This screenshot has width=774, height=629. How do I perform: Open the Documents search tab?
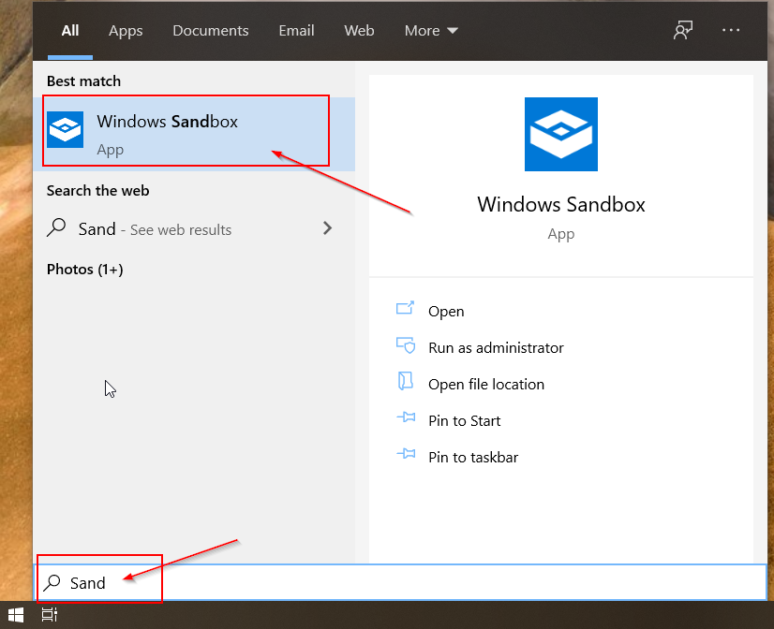tap(210, 31)
